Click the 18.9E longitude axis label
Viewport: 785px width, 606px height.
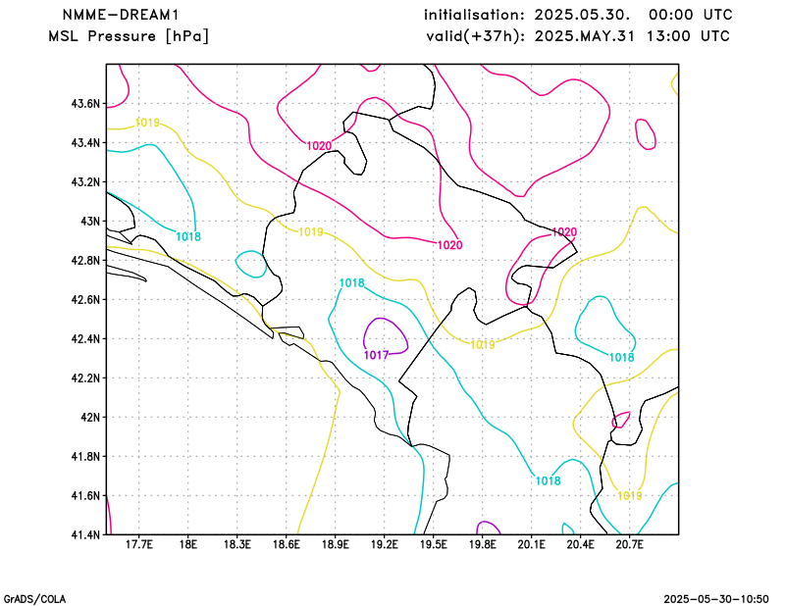coord(335,544)
